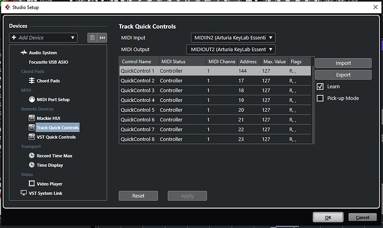This screenshot has height=228, width=383.
Task: Click the VST Quick Controls device icon
Action: click(x=32, y=137)
